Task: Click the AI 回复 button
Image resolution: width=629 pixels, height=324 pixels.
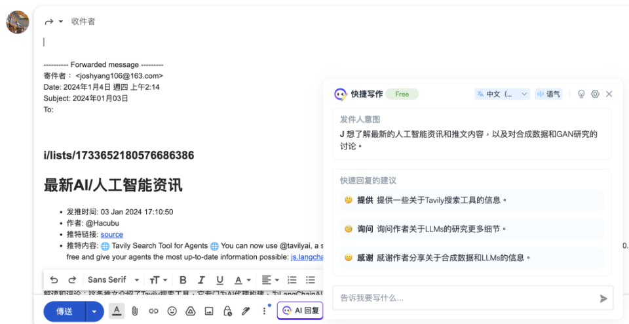Action: pos(300,310)
